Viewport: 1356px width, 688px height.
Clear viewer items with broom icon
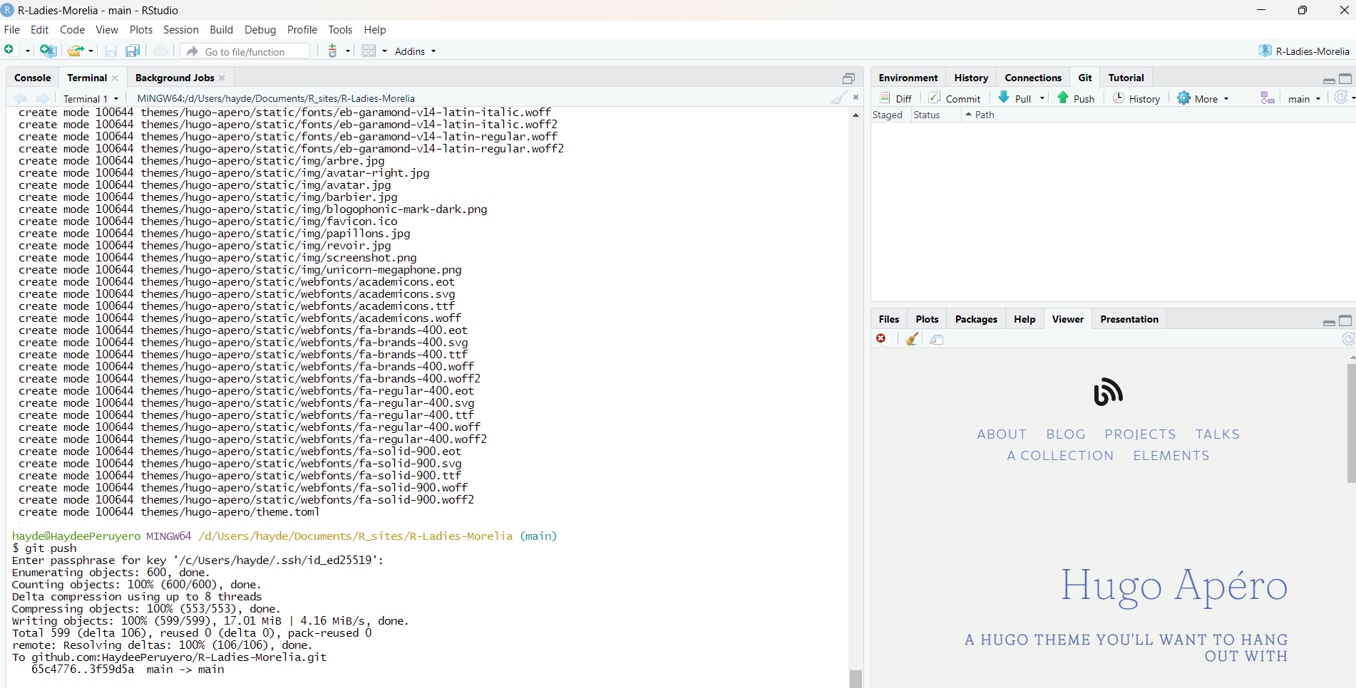911,339
